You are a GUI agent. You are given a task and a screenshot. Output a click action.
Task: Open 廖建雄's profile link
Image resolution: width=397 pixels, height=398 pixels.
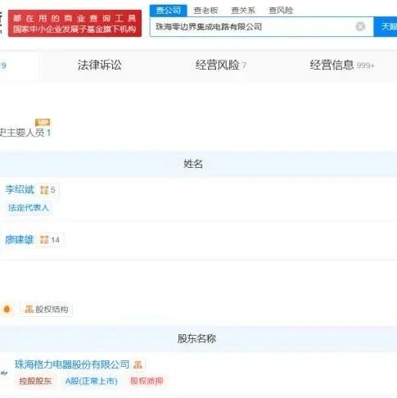click(20, 239)
